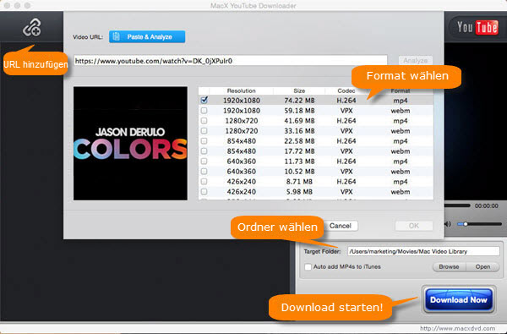
Task: Click the Download Now button
Action: 459,300
